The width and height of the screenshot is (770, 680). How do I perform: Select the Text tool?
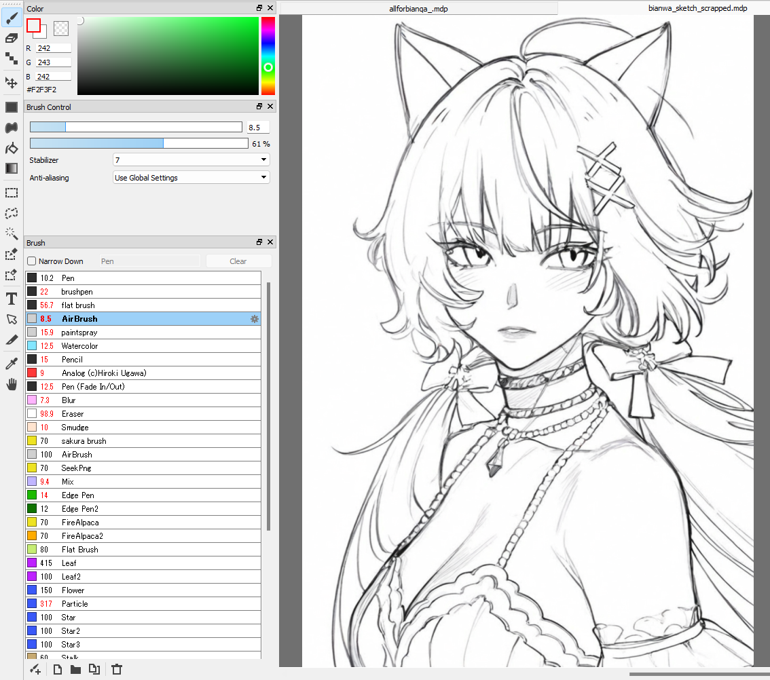point(11,299)
